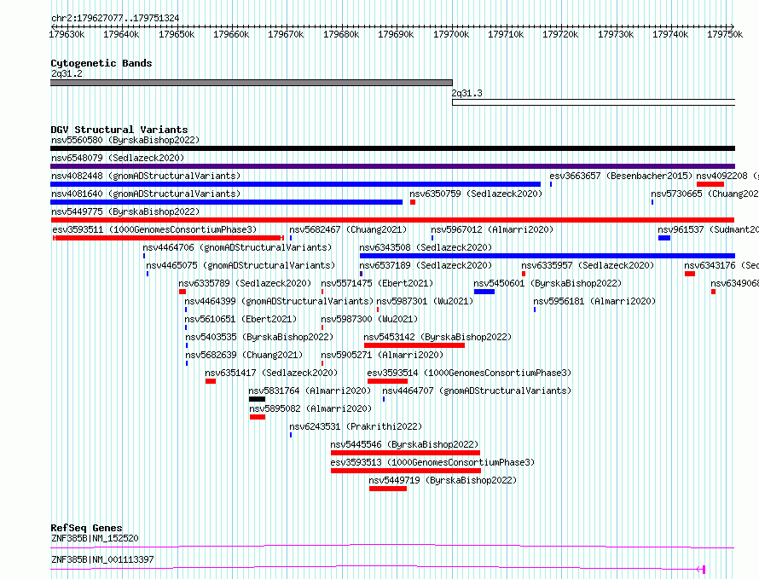Select nsv6335789 (Sedlazeck2020) label
This screenshot has width=759, height=579.
tap(245, 283)
